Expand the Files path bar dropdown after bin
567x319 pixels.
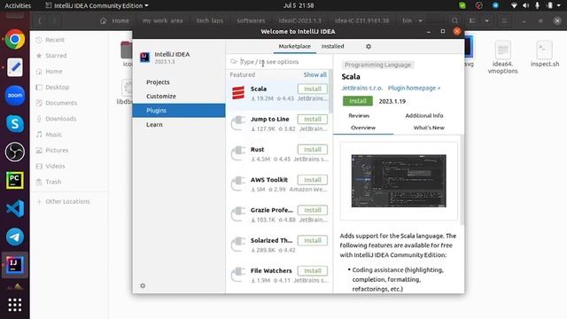pos(420,21)
